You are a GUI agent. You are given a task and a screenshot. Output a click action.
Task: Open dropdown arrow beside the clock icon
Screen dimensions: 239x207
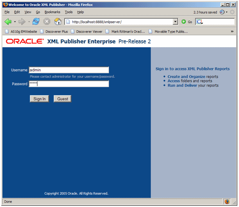[x=227, y=12]
